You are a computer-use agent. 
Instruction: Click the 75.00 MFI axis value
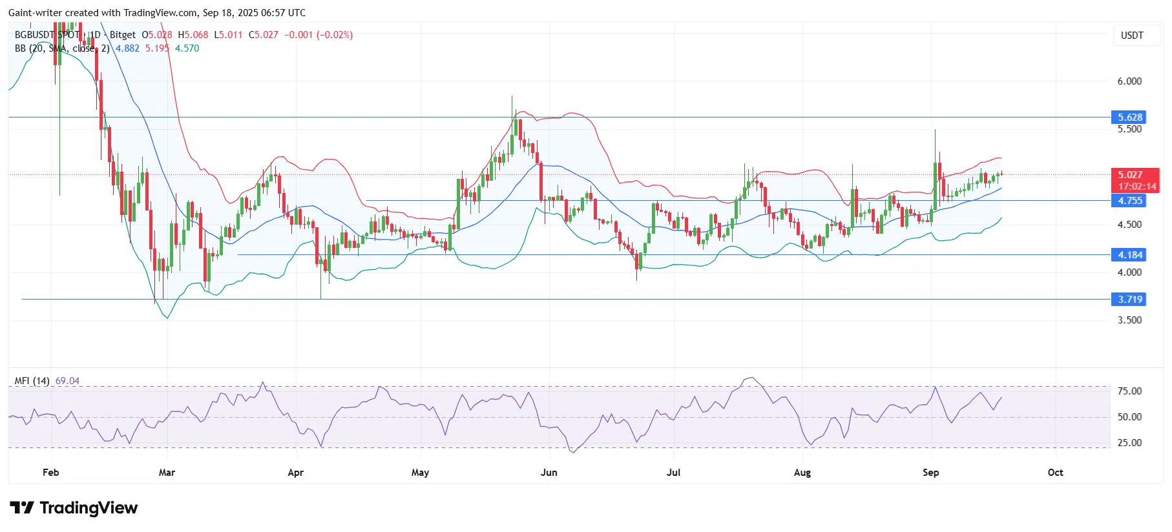click(x=1129, y=391)
